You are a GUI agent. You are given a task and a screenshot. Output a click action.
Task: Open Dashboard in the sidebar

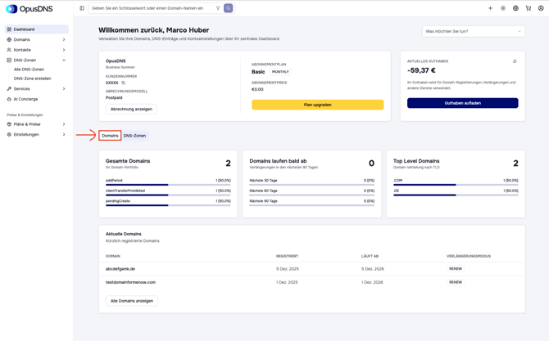tap(36, 29)
